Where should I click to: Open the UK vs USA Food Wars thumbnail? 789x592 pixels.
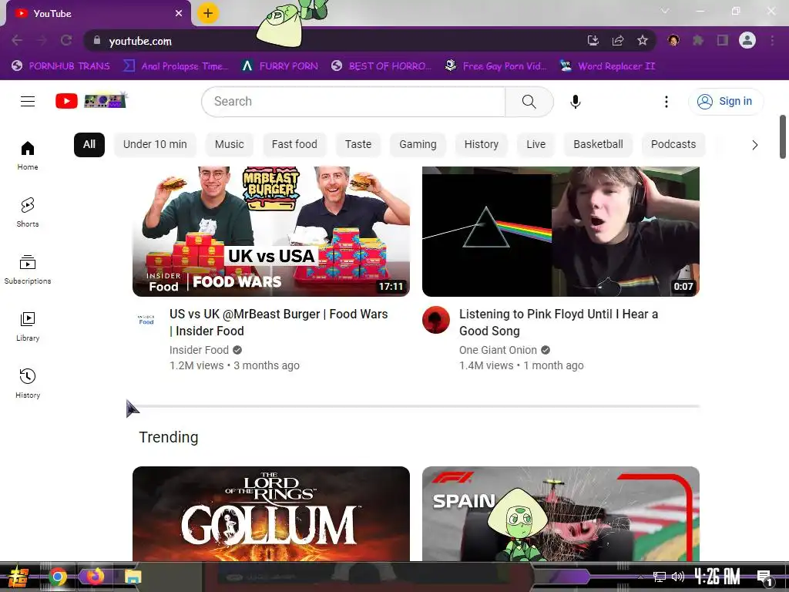(271, 231)
